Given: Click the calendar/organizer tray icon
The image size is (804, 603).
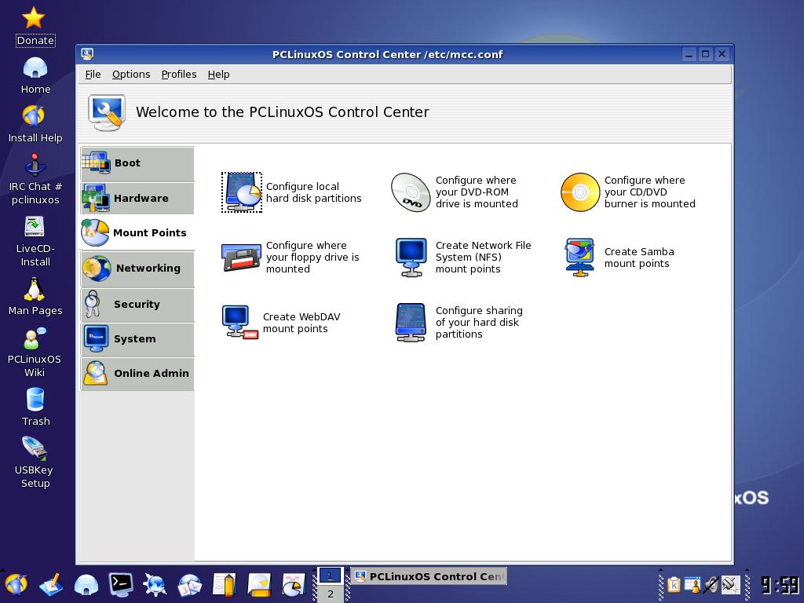Looking at the screenshot, I should coord(693,584).
